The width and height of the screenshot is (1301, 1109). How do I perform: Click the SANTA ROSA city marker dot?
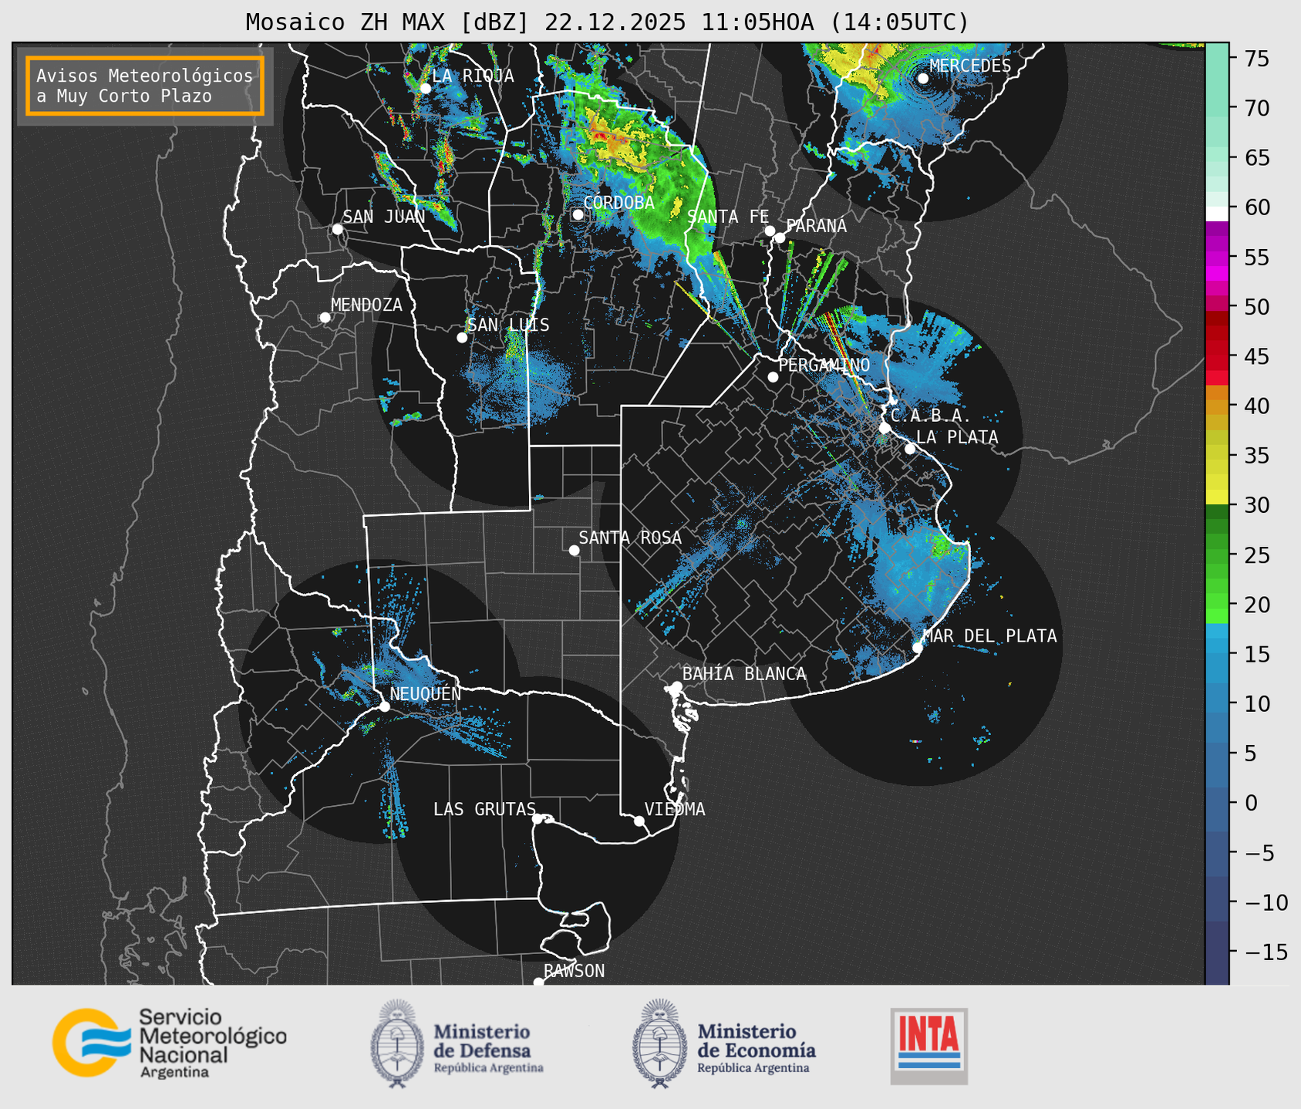574,550
